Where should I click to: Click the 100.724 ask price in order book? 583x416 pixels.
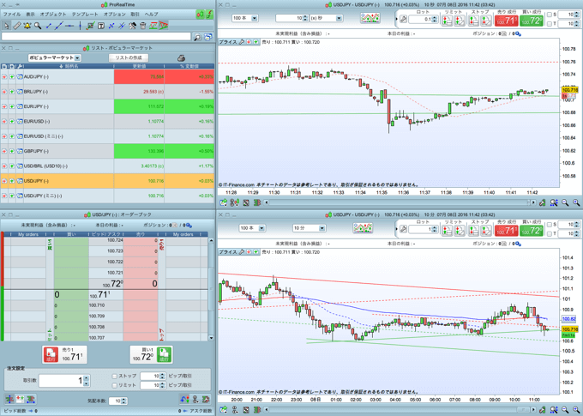[115, 240]
